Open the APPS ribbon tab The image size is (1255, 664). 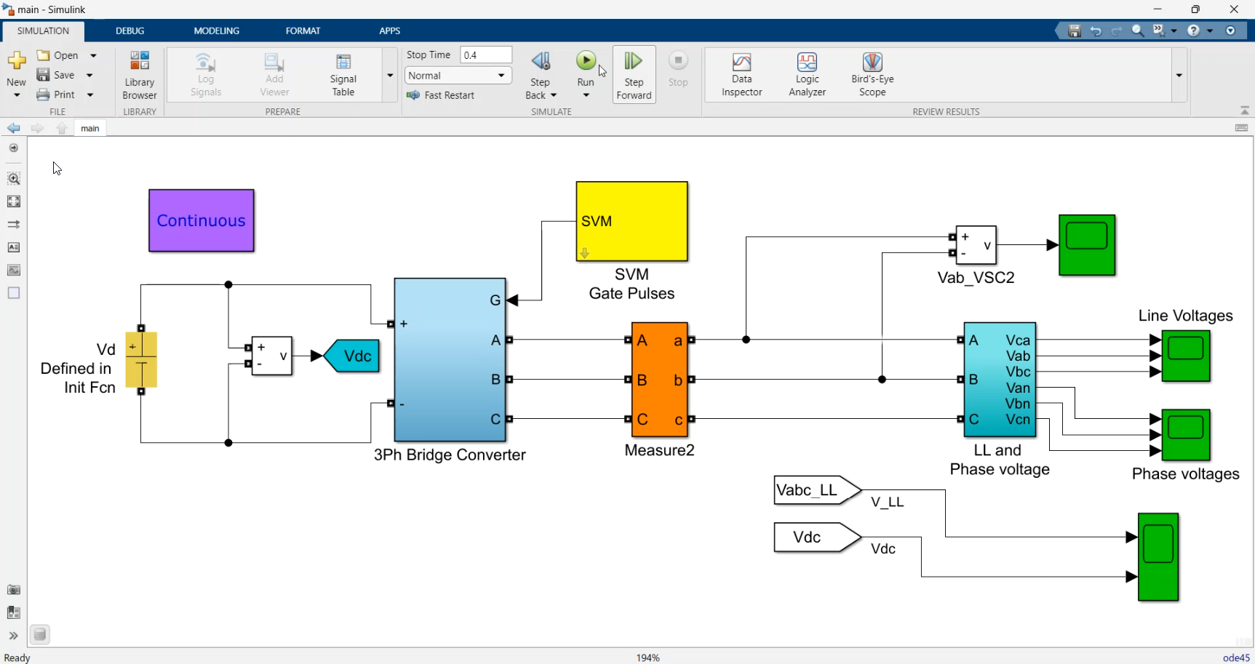tap(390, 31)
